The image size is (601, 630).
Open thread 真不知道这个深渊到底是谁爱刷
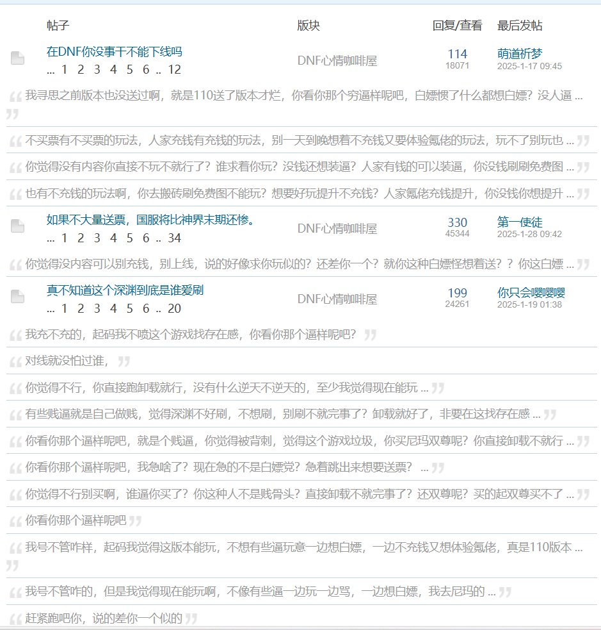click(x=125, y=290)
